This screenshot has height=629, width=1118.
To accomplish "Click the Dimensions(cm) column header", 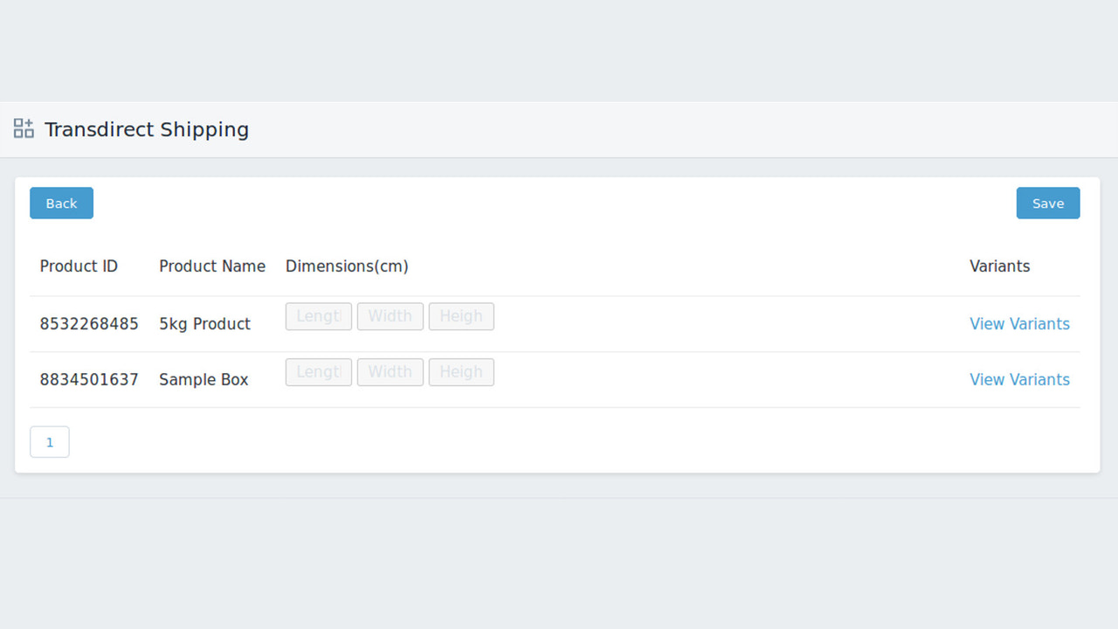I will (347, 266).
